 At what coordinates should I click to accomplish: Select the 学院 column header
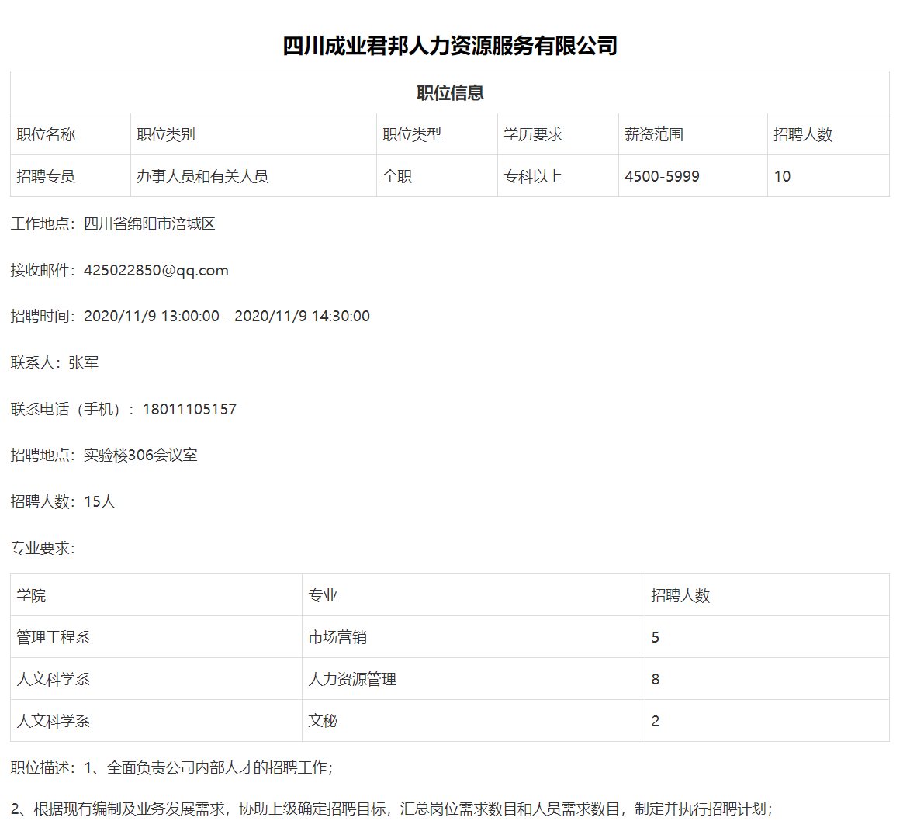click(32, 595)
